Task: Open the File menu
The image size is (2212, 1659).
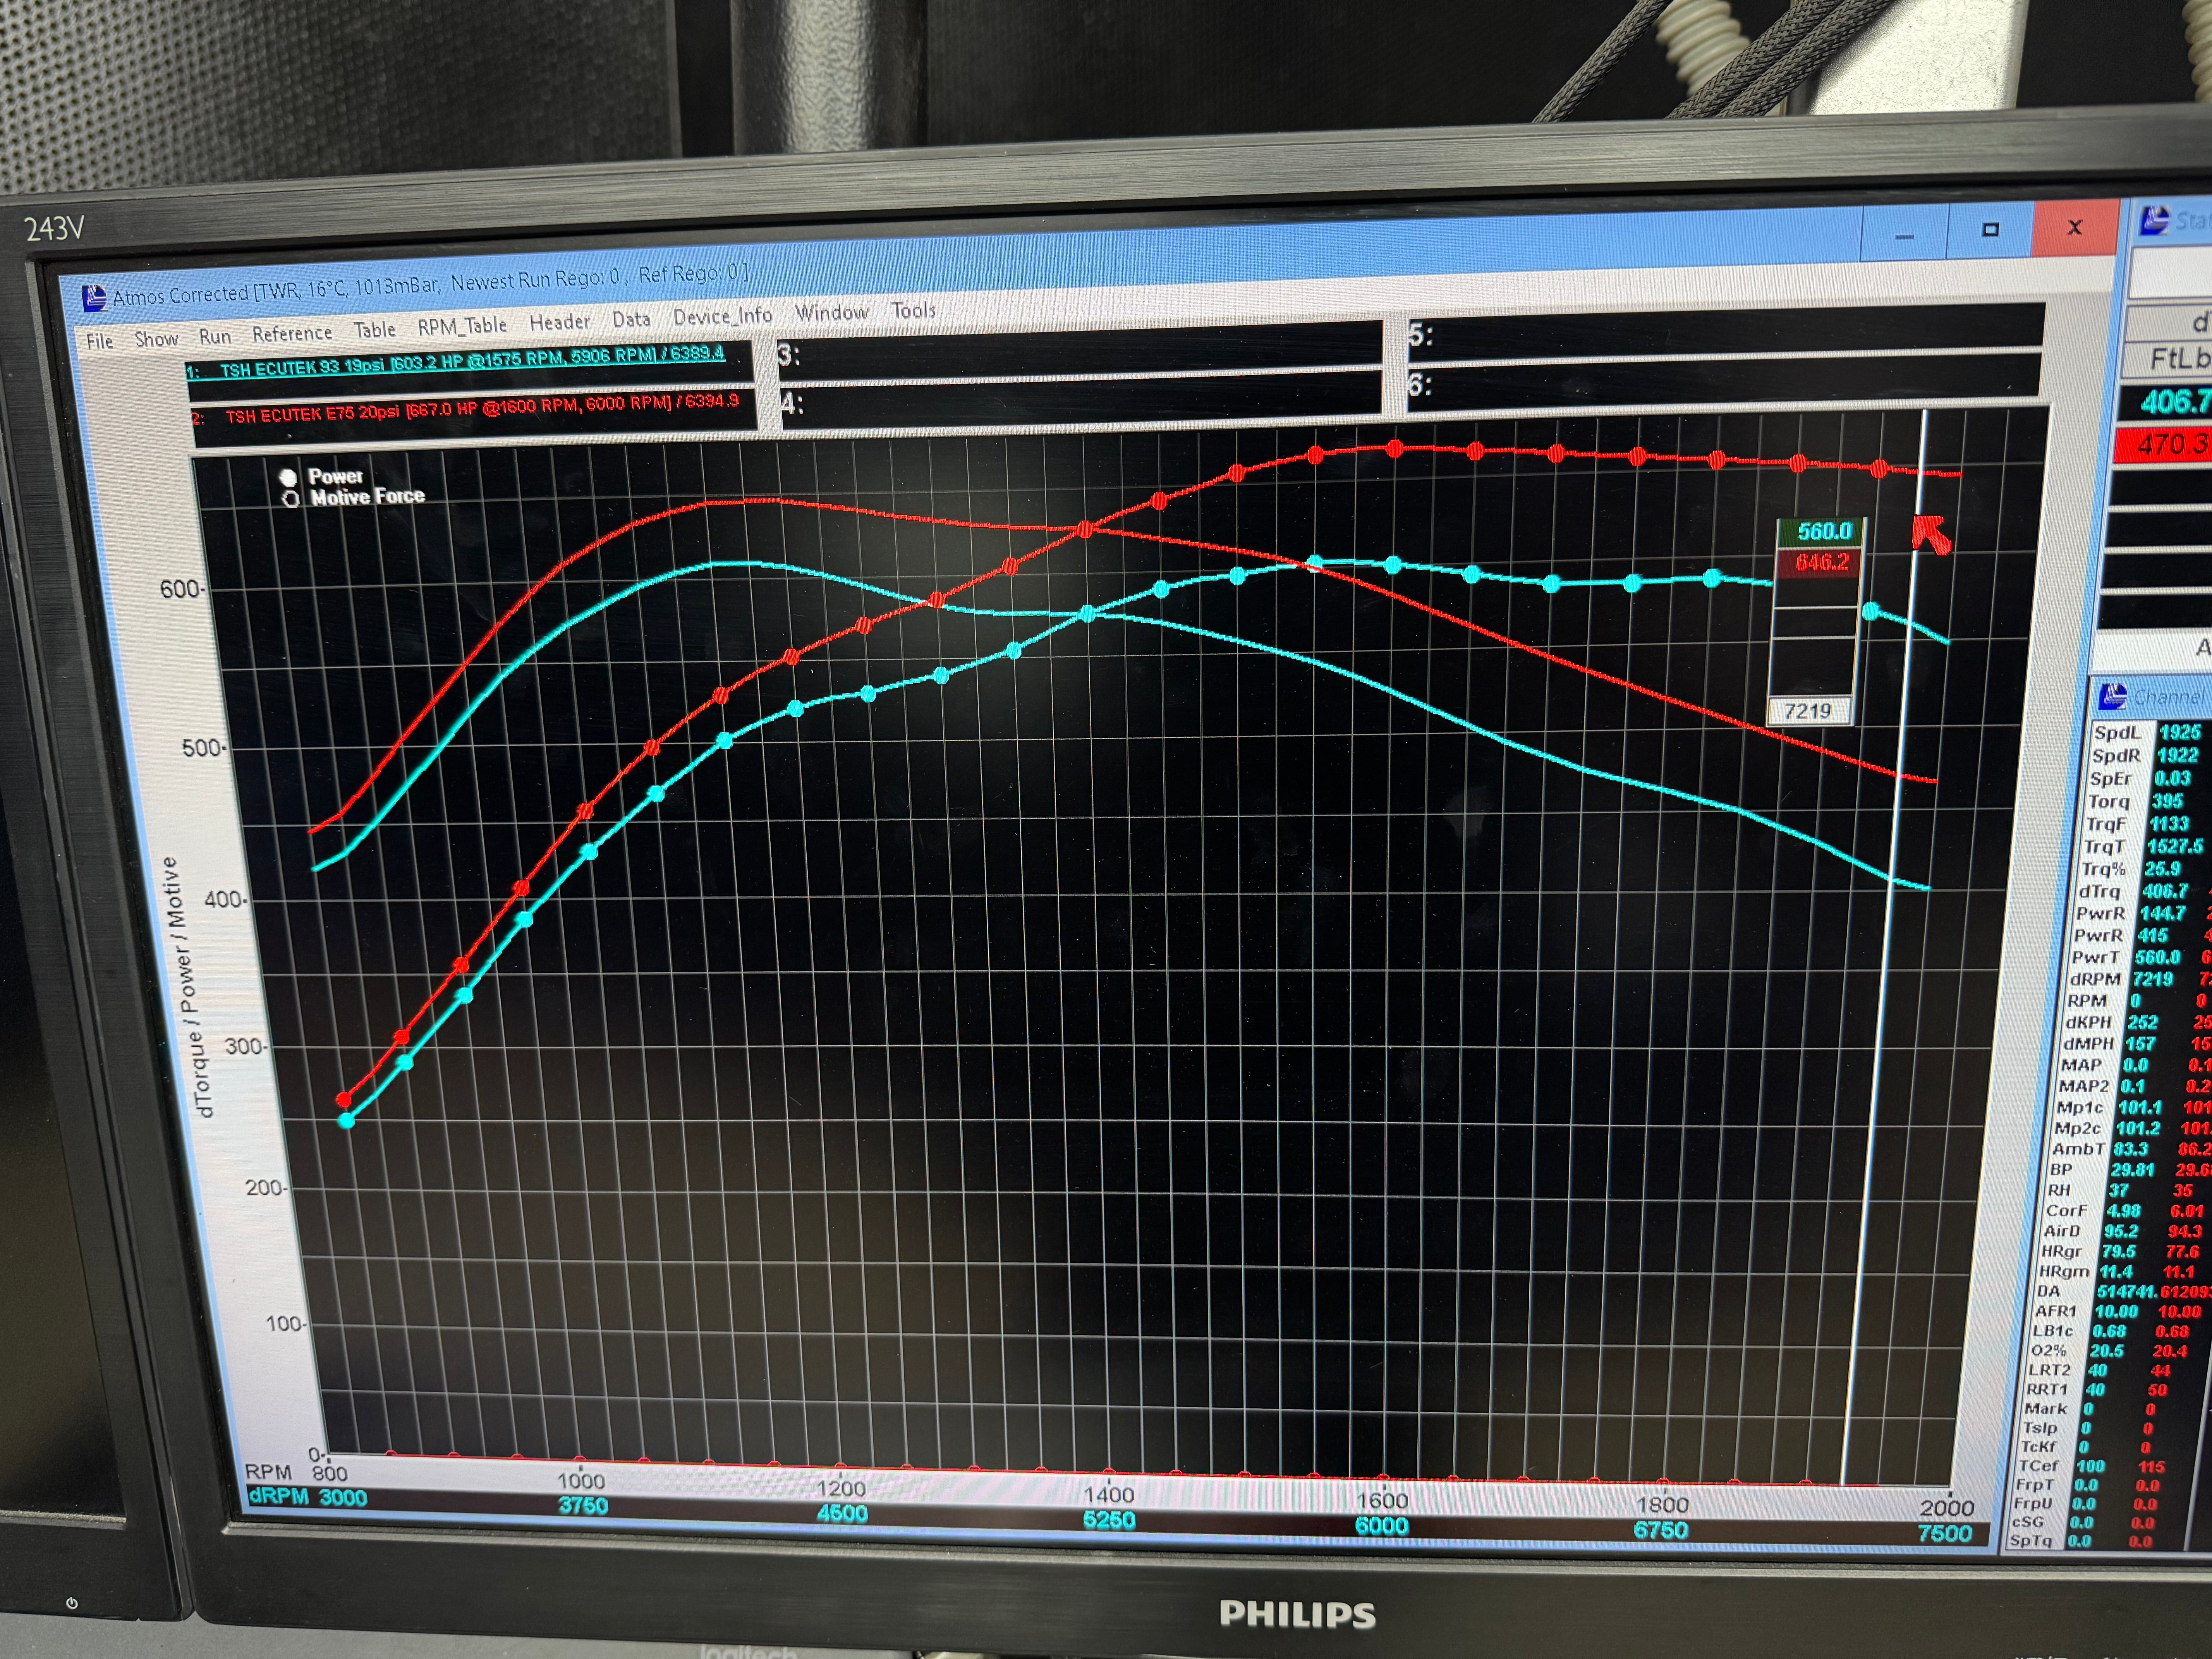Action: point(100,341)
